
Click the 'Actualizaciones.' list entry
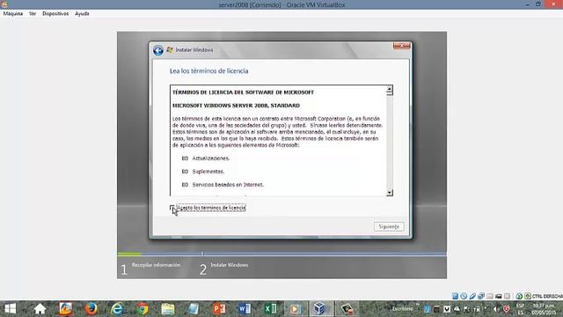click(211, 158)
